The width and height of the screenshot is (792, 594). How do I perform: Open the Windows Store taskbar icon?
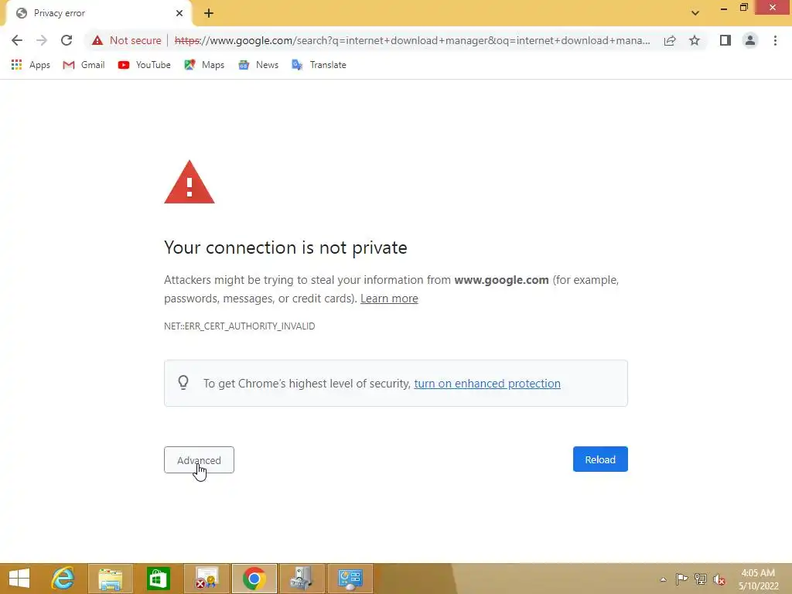click(x=158, y=579)
